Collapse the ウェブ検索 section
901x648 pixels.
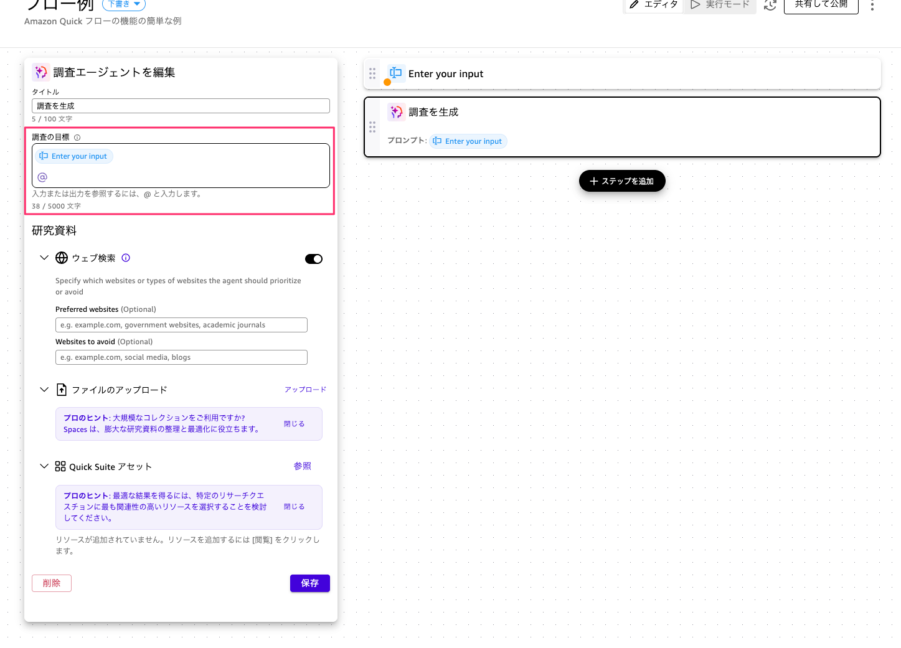(x=44, y=258)
